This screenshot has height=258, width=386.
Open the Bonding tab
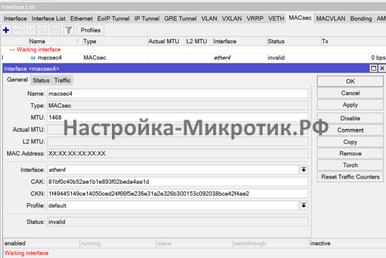(x=361, y=19)
